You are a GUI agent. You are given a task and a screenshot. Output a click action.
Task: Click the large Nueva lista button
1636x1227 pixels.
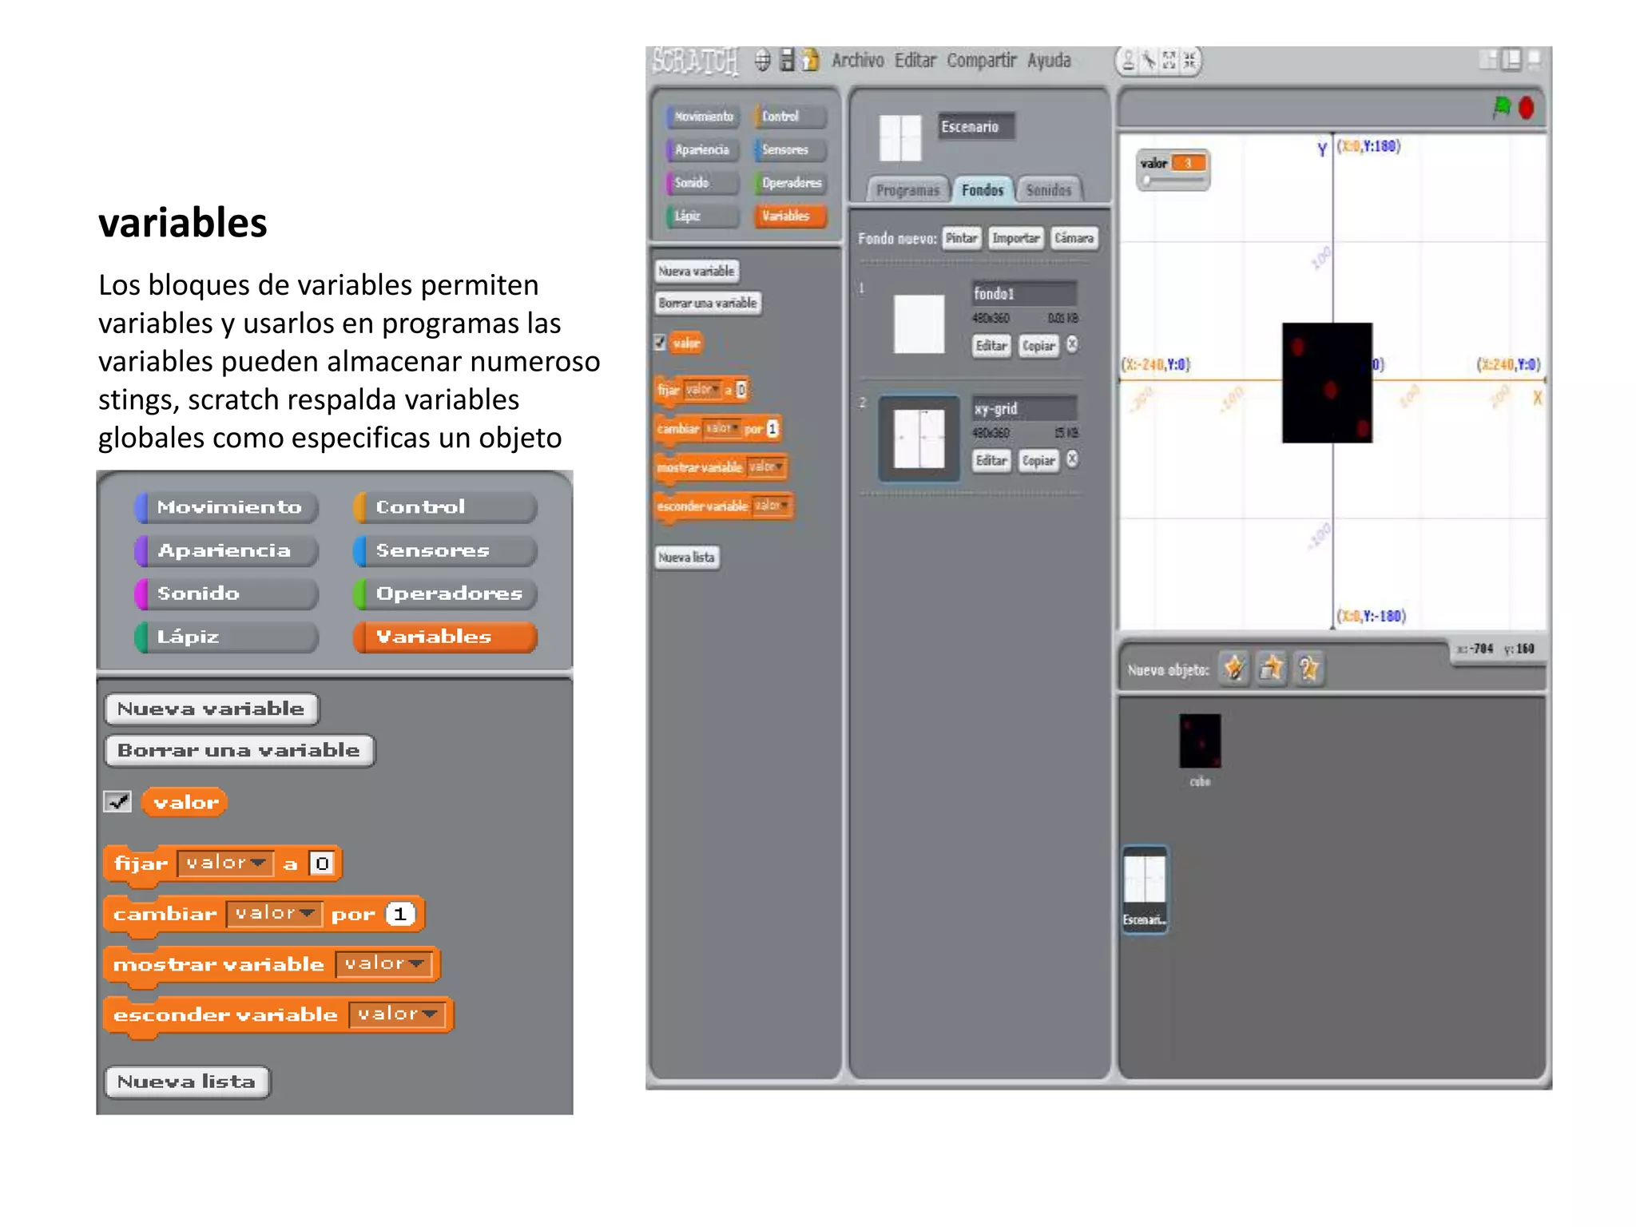pos(187,1082)
